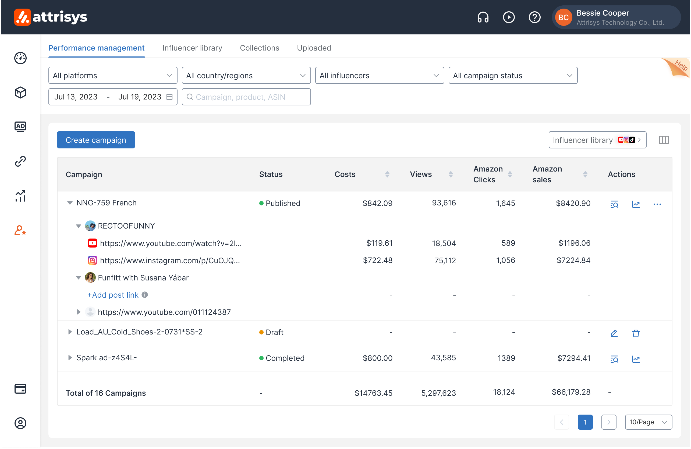691x449 pixels.
Task: Click the Create campaign button
Action: coord(96,140)
